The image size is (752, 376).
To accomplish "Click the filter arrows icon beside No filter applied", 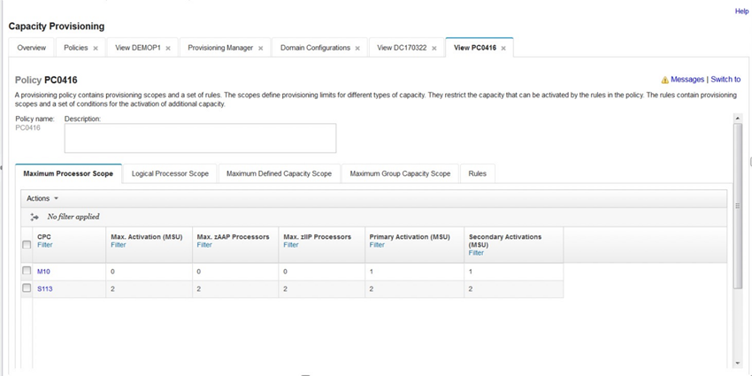I will coord(34,218).
